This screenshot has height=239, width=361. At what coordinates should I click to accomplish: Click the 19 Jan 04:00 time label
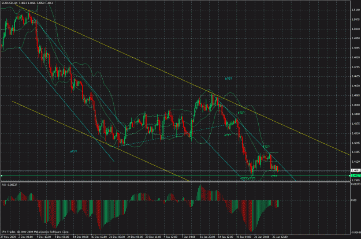point(244,237)
